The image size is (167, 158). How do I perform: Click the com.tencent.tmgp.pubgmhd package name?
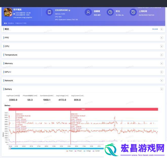point(23,17)
